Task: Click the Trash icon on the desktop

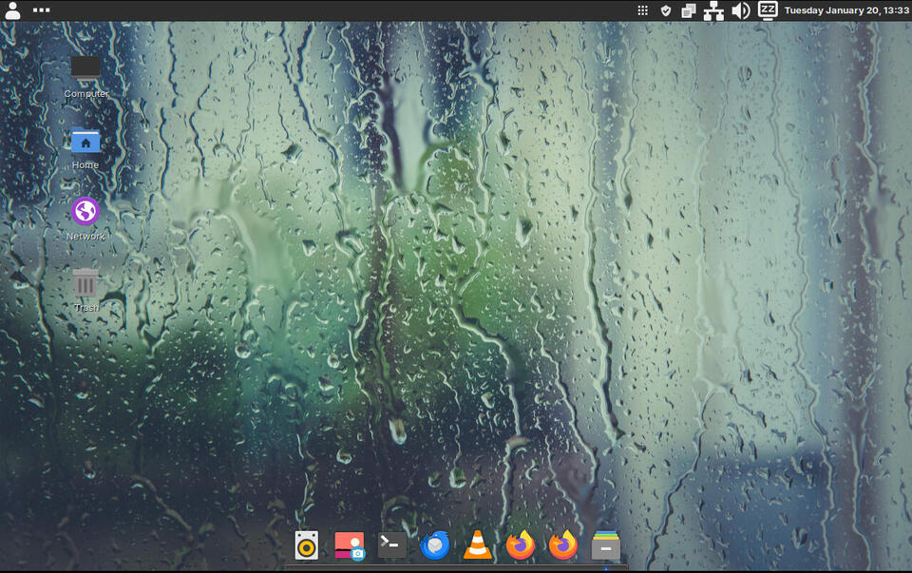Action: coord(85,283)
